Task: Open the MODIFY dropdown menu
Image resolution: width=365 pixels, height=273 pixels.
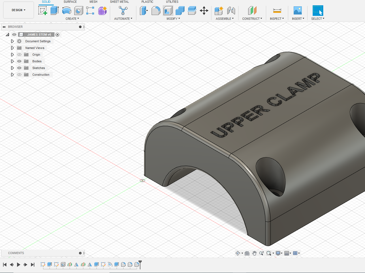Action: click(173, 19)
